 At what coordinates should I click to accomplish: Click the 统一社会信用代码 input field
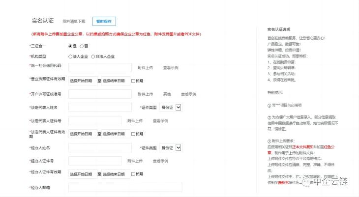pos(100,67)
